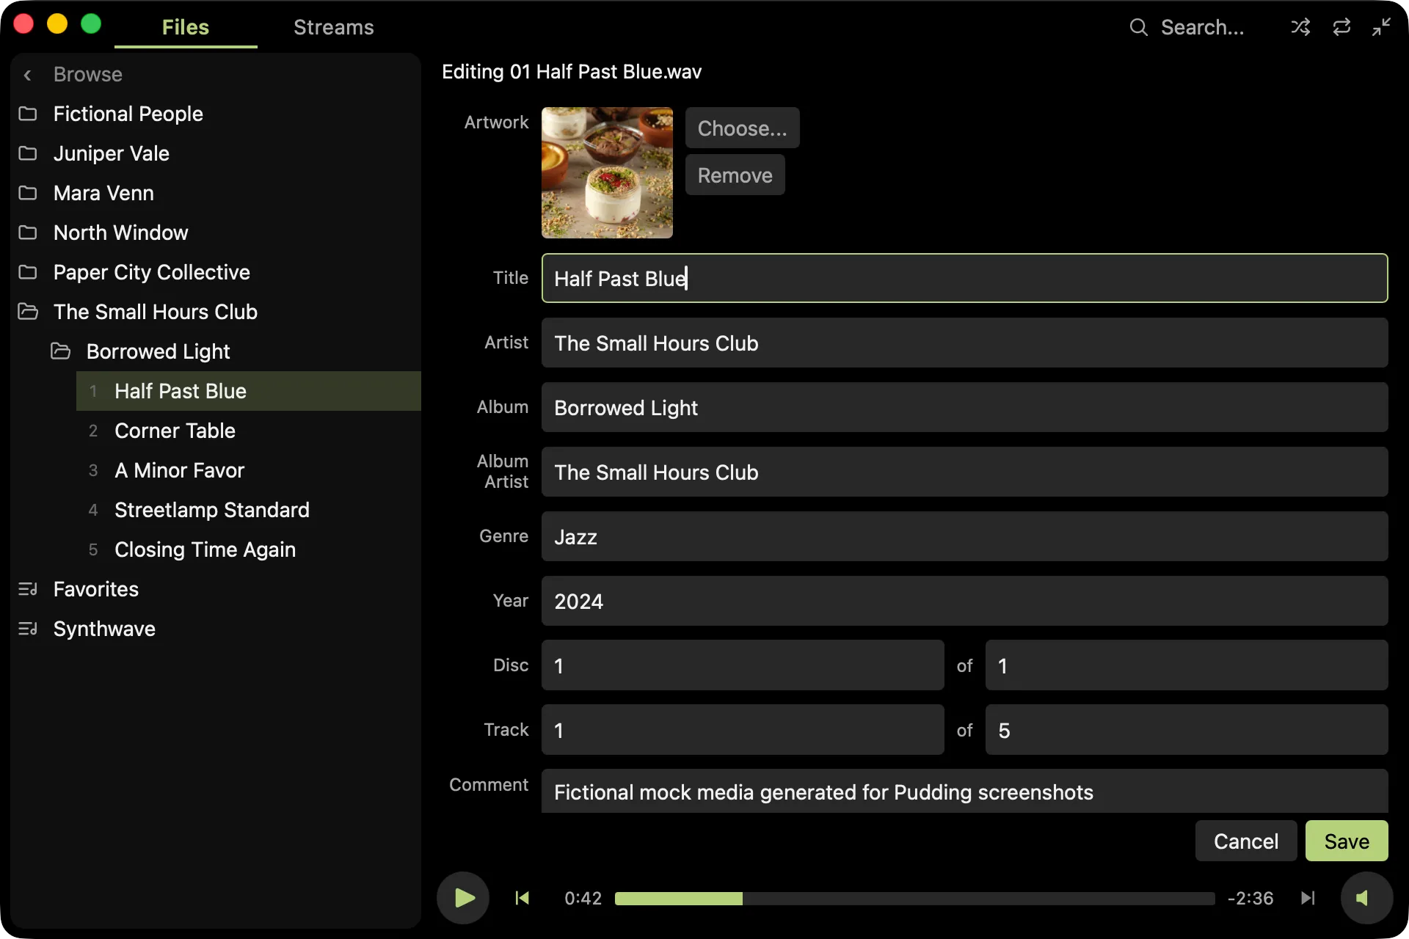Screen dimensions: 1409x939
Task: Edit the Year field 2024
Action: click(x=964, y=601)
